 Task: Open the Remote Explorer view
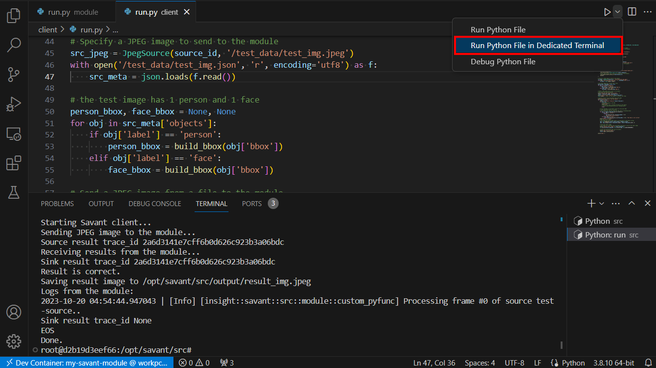tap(14, 133)
